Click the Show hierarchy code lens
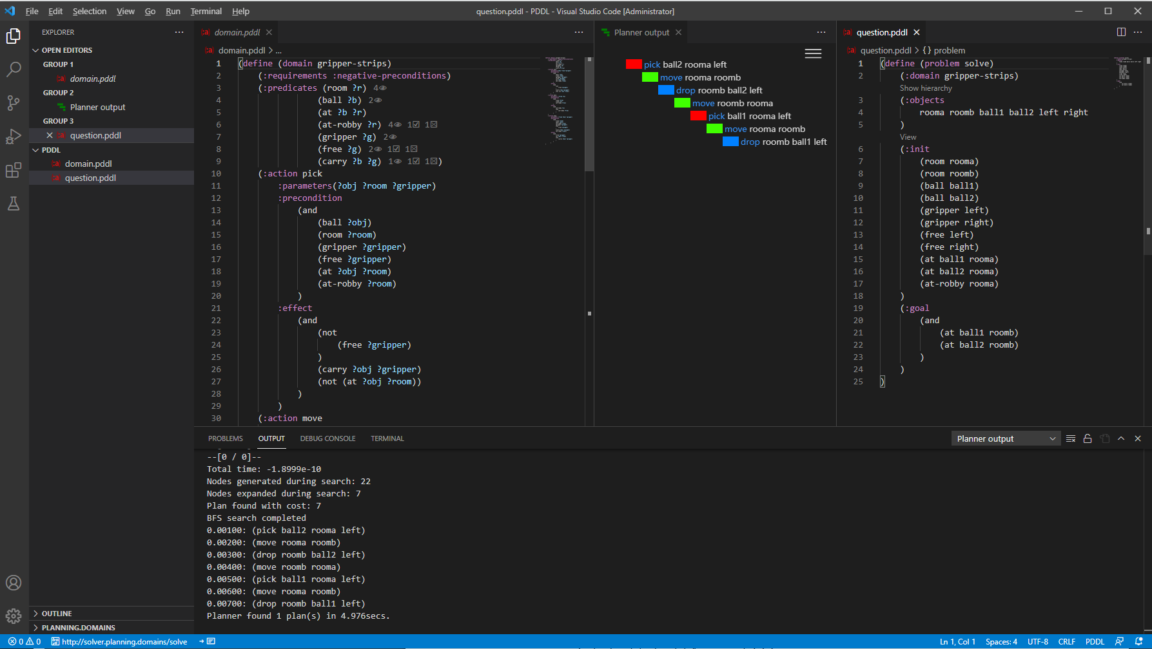The width and height of the screenshot is (1152, 649). click(x=926, y=88)
